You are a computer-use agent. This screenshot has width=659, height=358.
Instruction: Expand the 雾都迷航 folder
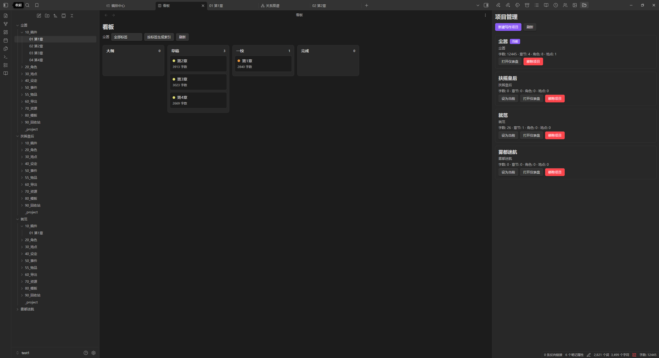click(x=27, y=309)
